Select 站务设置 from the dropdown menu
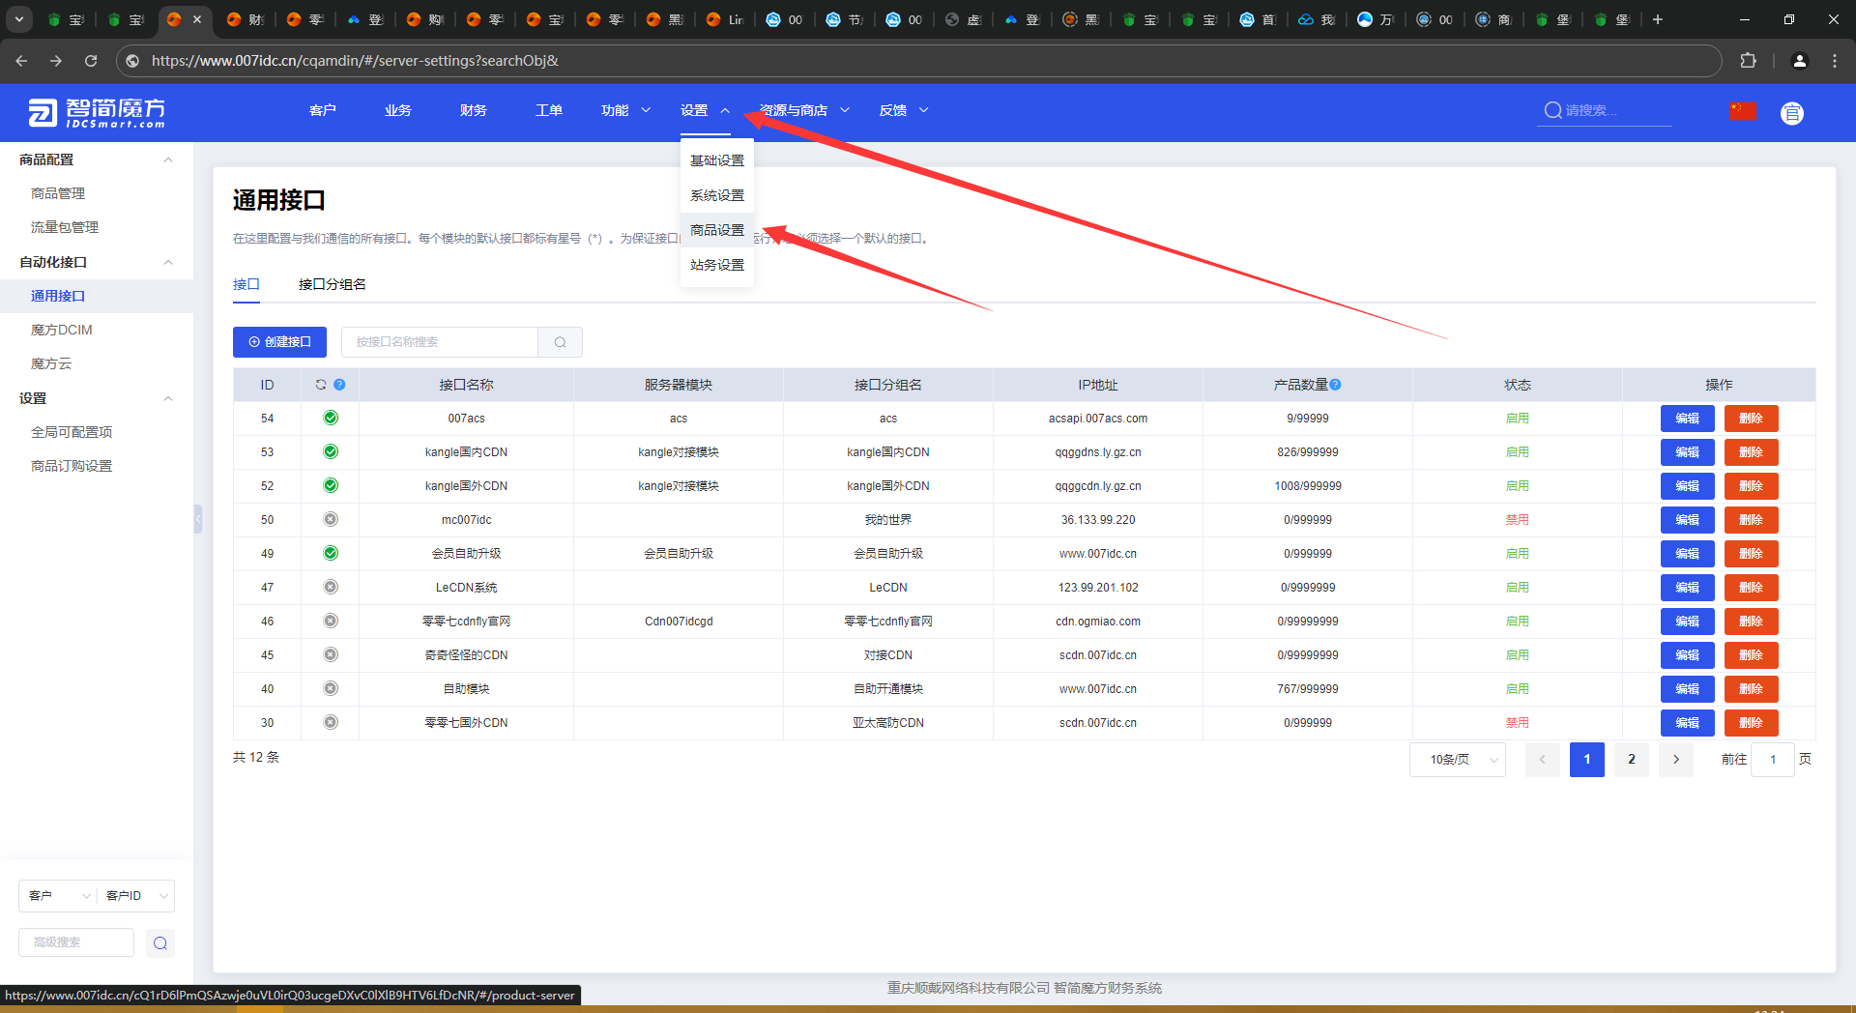The width and height of the screenshot is (1856, 1013). [717, 265]
